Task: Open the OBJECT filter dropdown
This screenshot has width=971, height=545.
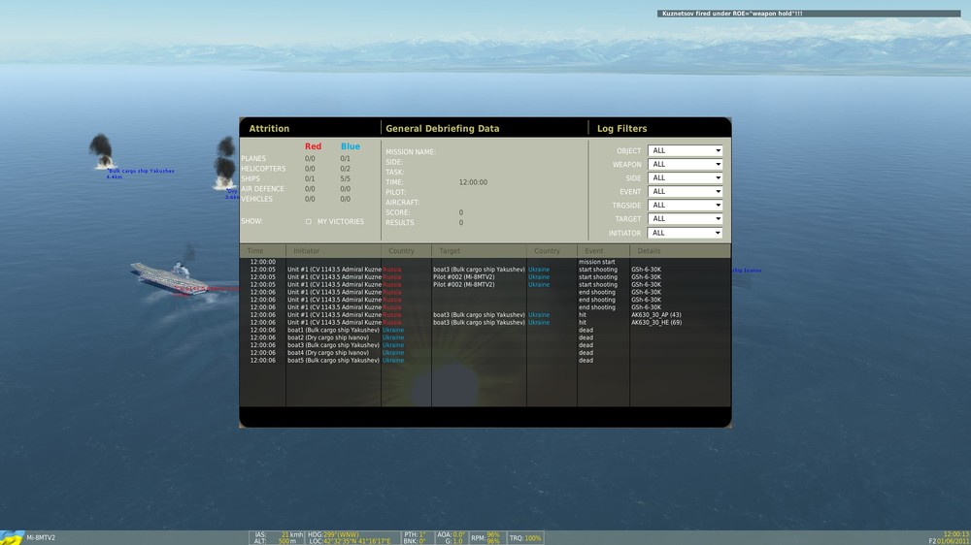Action: tap(685, 150)
